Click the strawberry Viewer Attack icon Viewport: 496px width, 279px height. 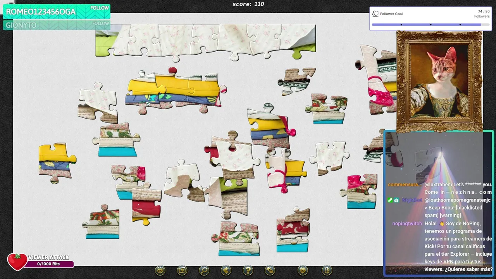click(x=17, y=262)
